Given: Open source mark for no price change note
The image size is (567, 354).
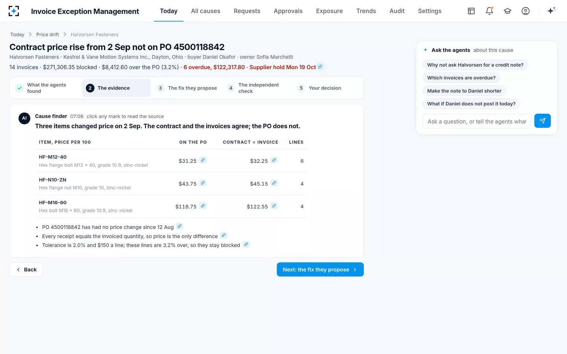Looking at the screenshot, I should pos(180,226).
